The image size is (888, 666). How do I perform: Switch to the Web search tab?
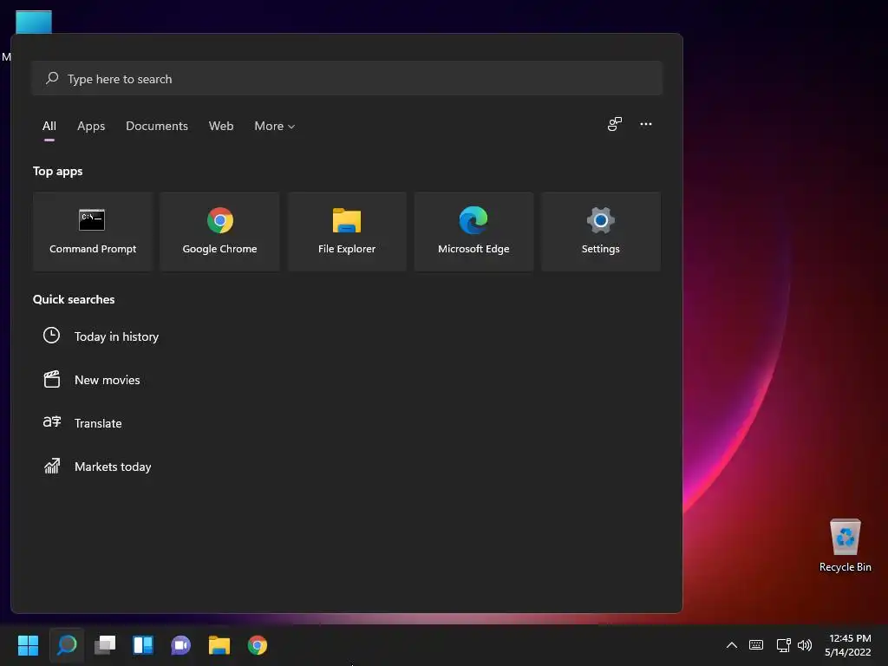[x=221, y=126]
